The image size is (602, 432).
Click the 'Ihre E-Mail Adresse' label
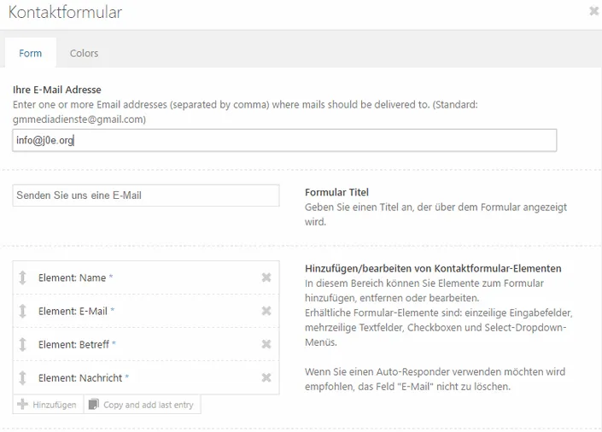point(57,90)
